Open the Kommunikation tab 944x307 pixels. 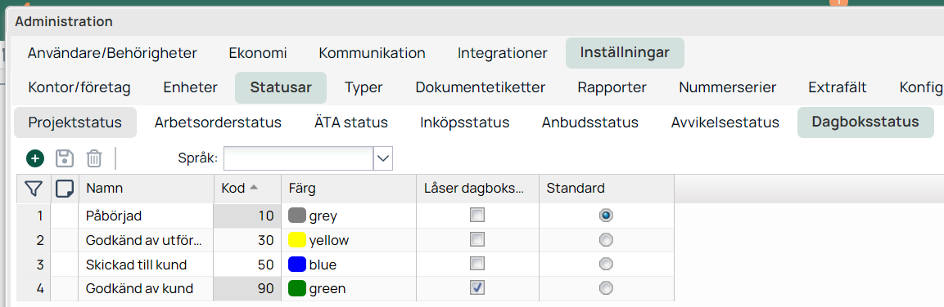372,53
